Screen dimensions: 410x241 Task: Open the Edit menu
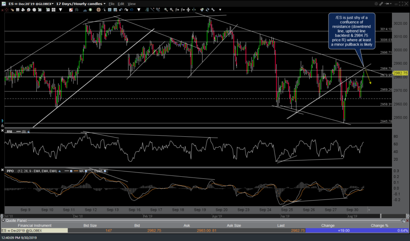coord(121,4)
